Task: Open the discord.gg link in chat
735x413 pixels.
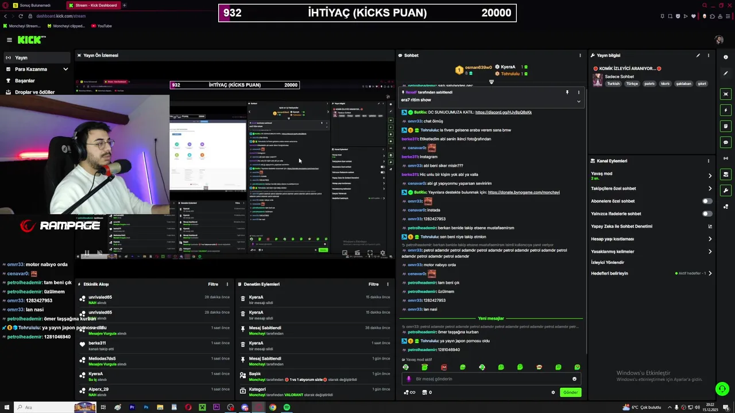Action: click(504, 112)
